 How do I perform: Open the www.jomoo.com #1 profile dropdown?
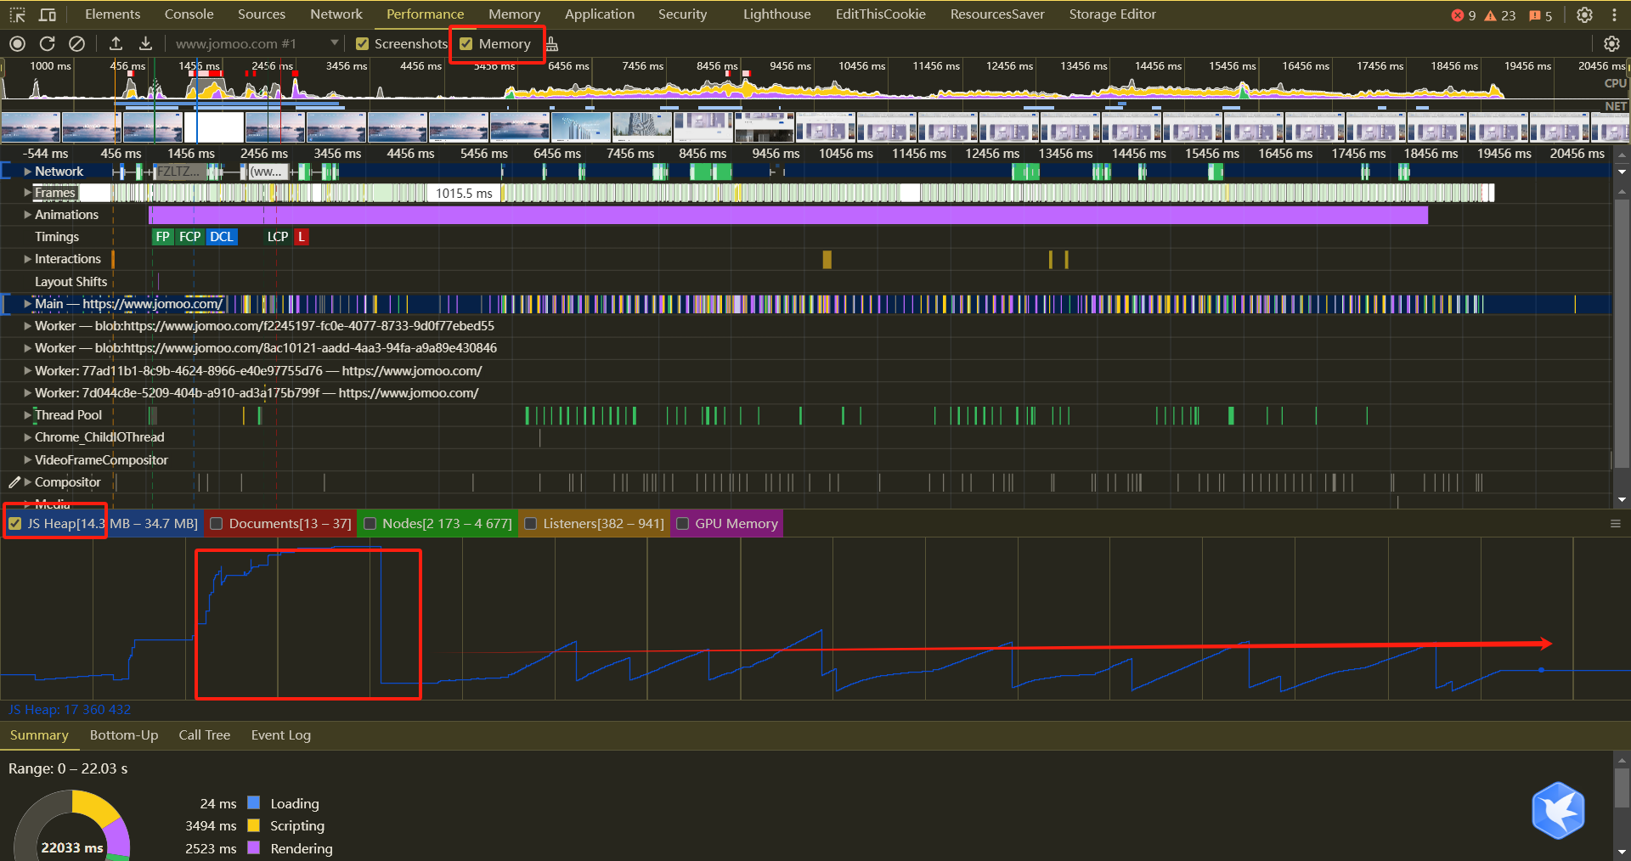tap(257, 43)
